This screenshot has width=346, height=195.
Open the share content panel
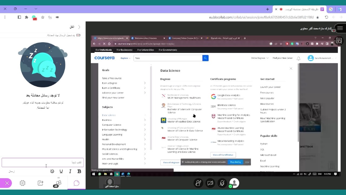point(41,183)
